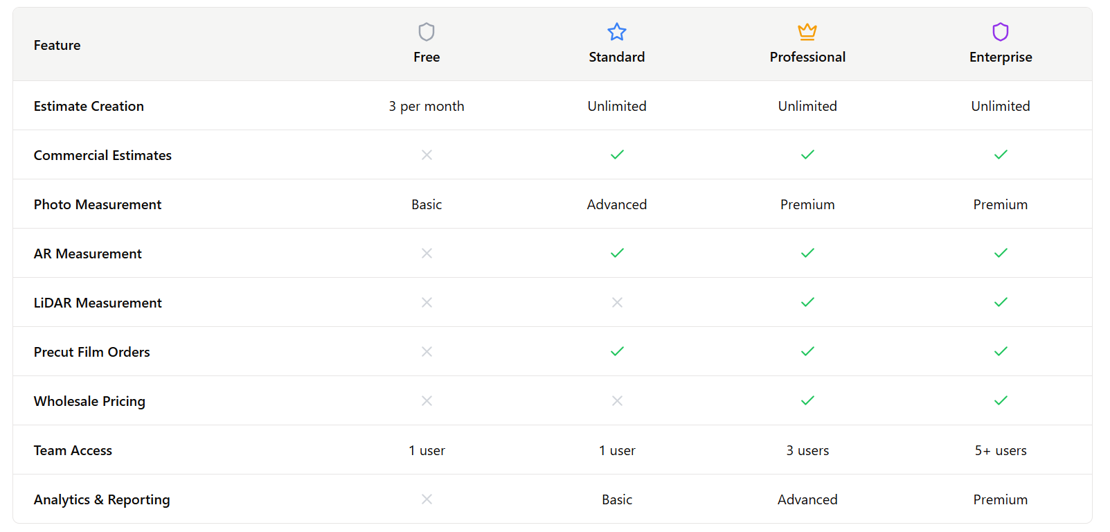Click the Analytics & Reporting cross under Free

(x=427, y=499)
